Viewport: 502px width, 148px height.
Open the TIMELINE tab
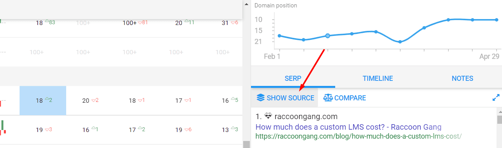pyautogui.click(x=377, y=78)
